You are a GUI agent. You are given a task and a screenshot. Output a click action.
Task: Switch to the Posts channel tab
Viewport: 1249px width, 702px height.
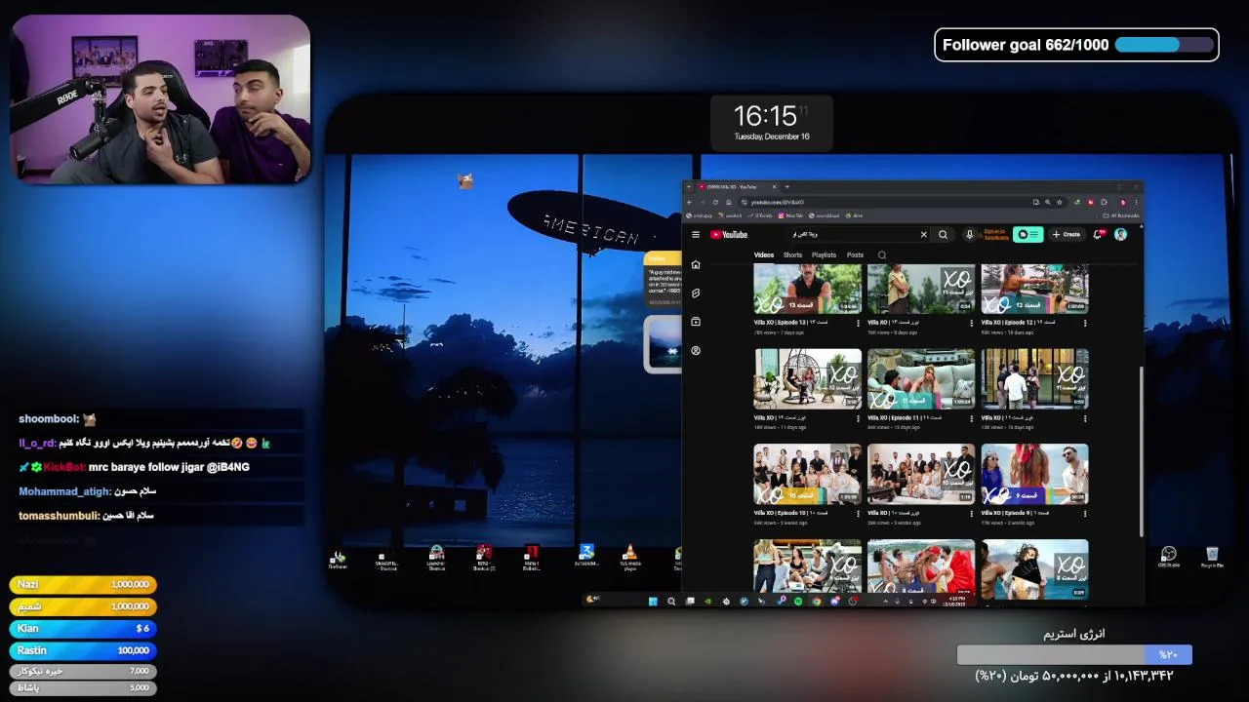click(x=855, y=255)
